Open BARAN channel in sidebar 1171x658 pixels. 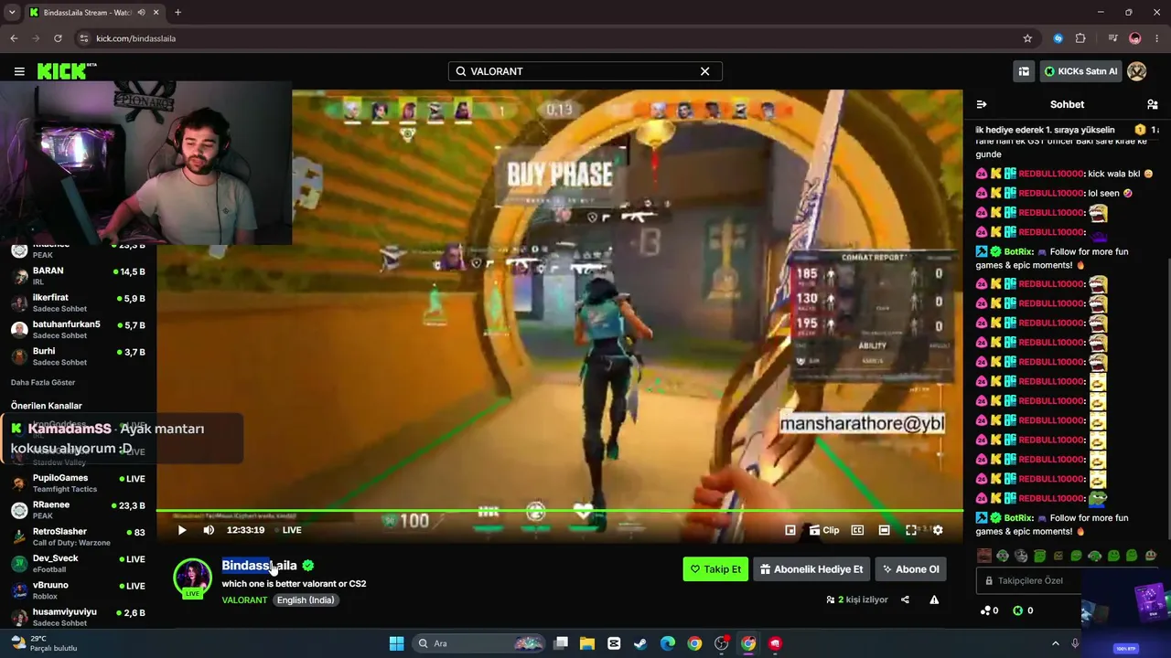[78, 276]
